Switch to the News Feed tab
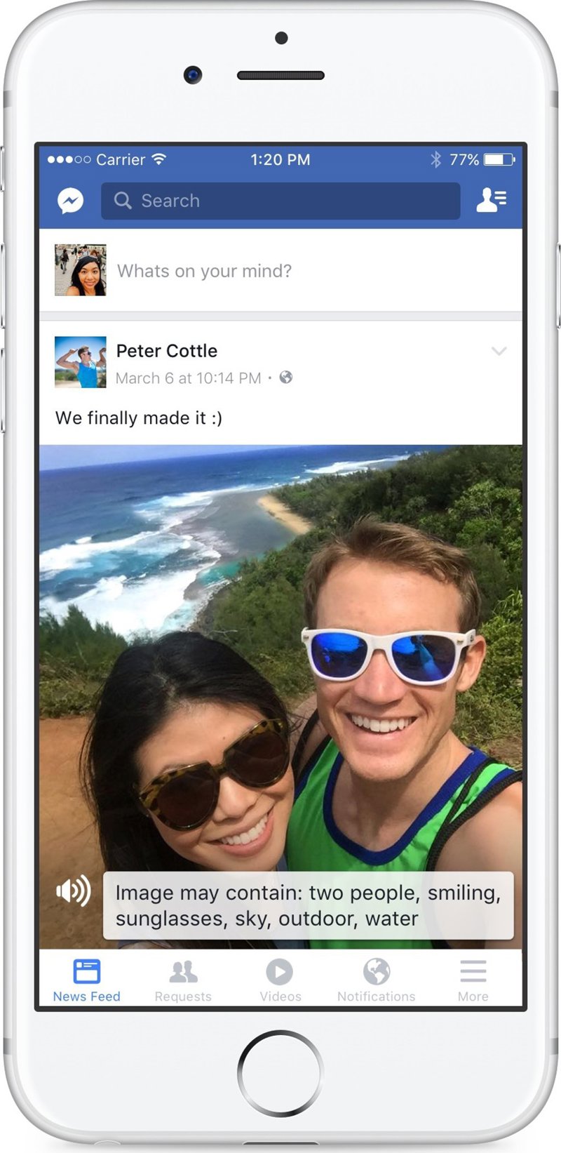The width and height of the screenshot is (561, 1153). point(87,980)
